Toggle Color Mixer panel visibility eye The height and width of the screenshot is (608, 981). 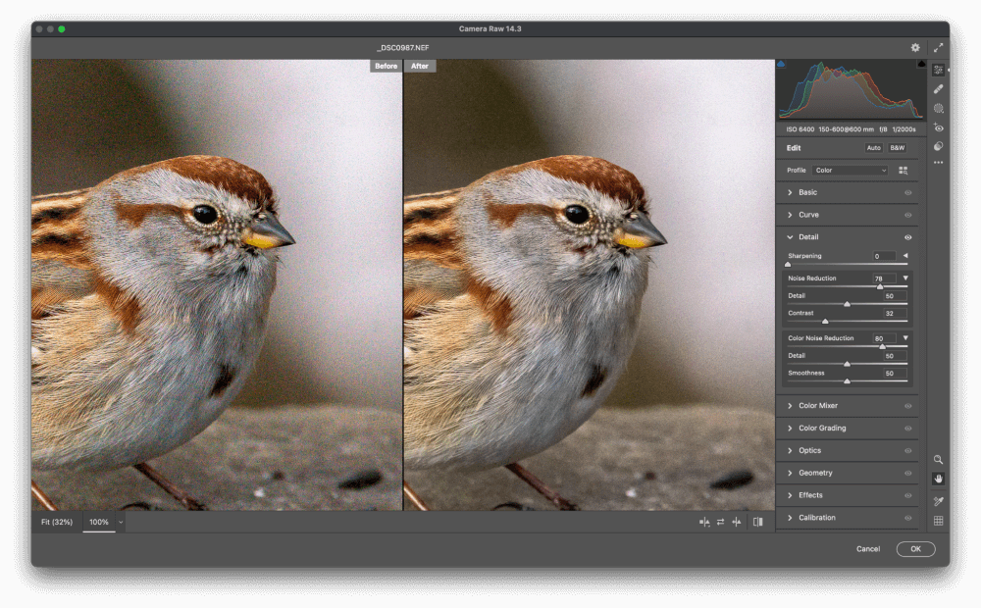click(907, 406)
